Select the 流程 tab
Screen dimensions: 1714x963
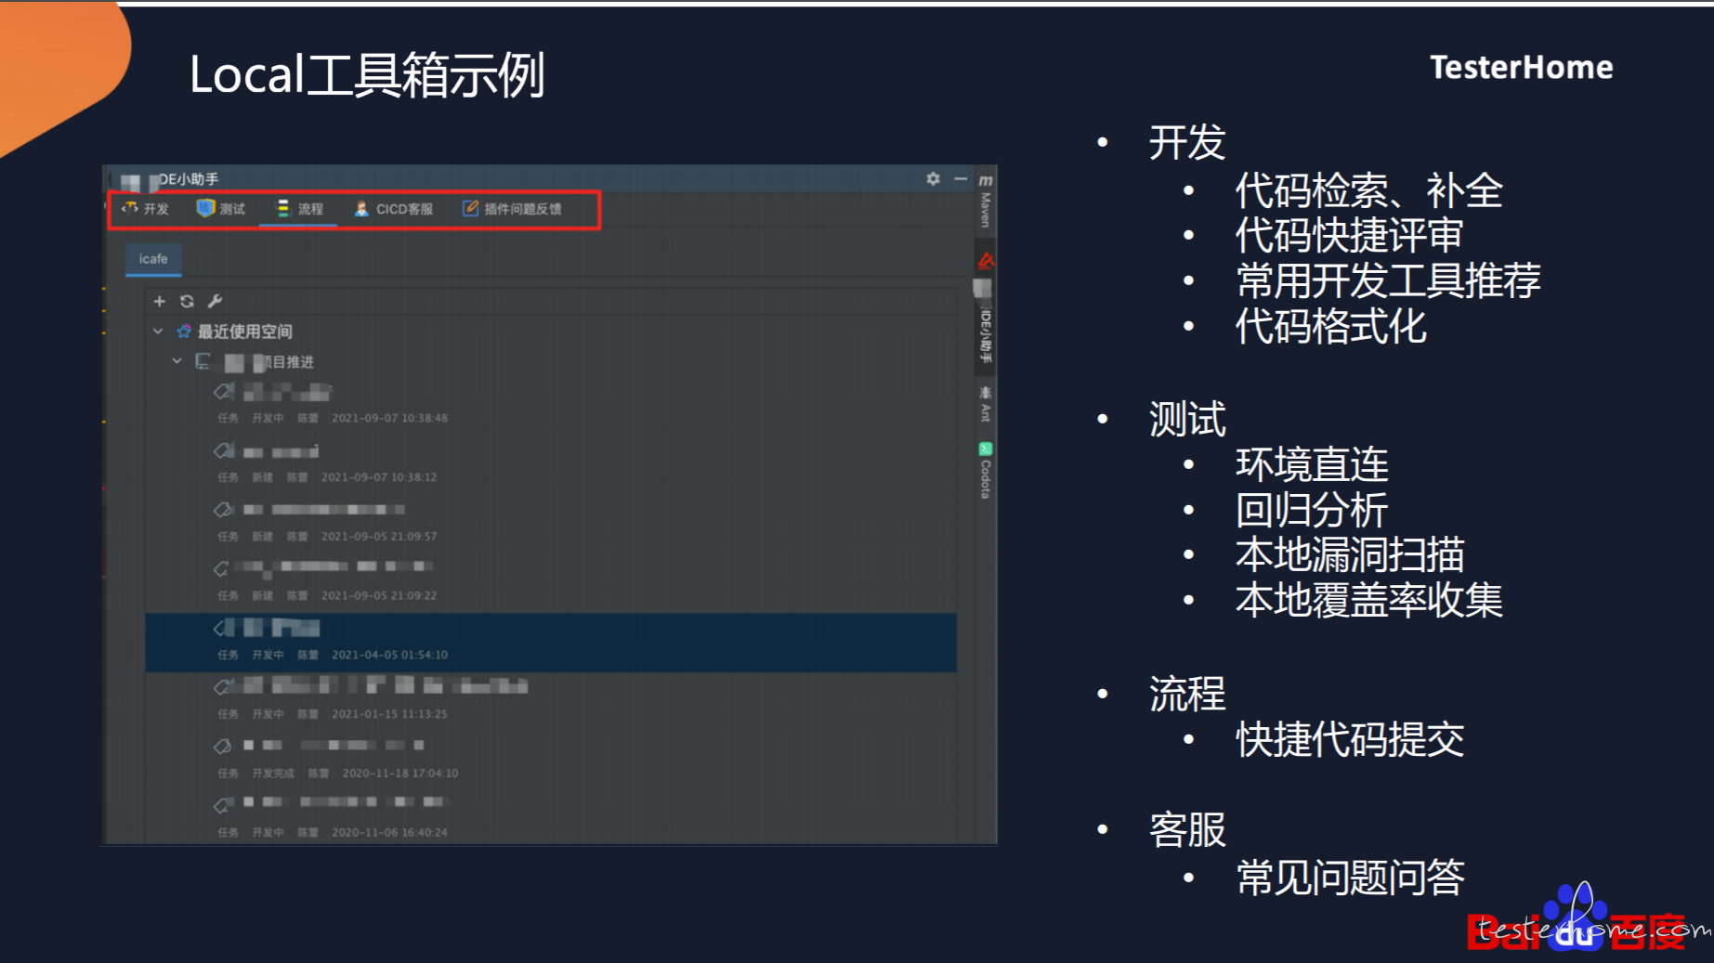point(300,209)
